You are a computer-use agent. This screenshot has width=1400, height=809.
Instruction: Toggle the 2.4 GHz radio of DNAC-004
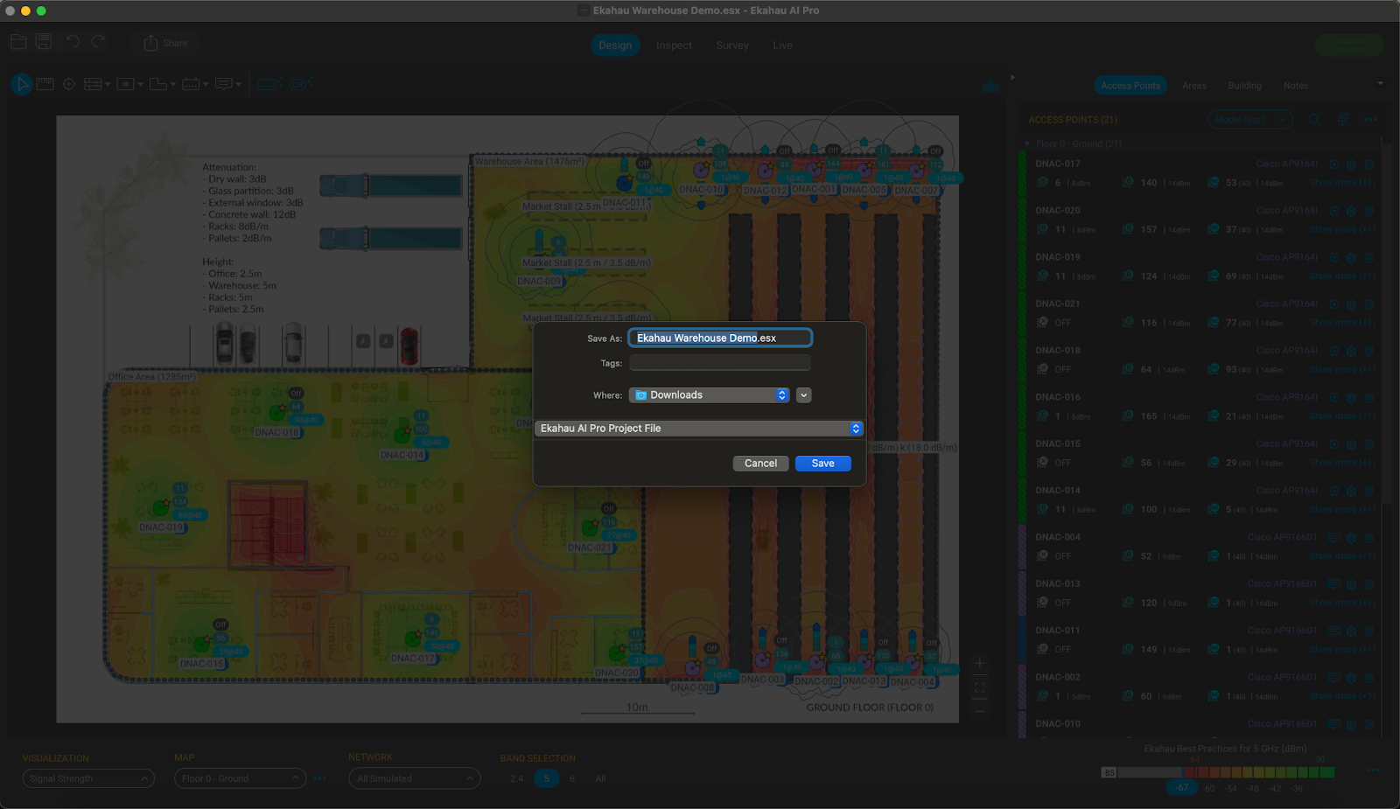coord(1042,556)
